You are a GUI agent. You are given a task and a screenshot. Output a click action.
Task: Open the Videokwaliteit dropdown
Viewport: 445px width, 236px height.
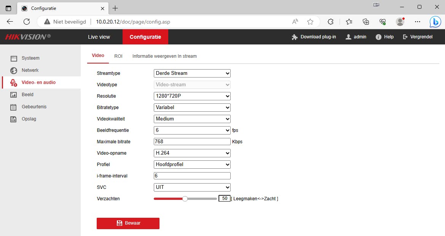coord(192,119)
